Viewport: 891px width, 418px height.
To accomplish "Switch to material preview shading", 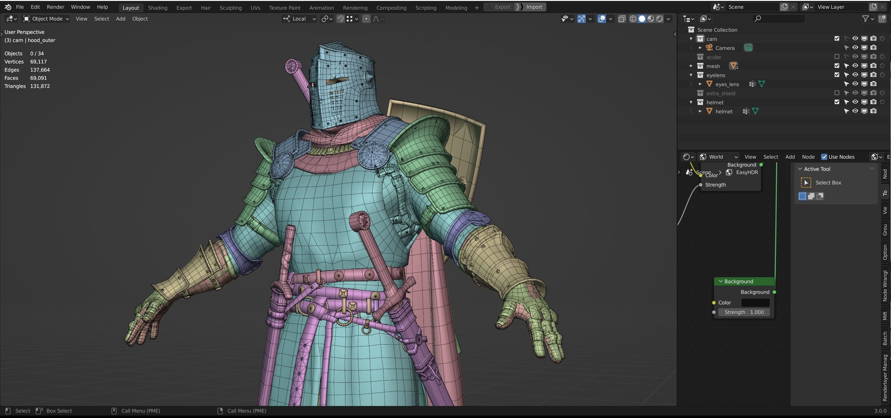I will pos(651,19).
